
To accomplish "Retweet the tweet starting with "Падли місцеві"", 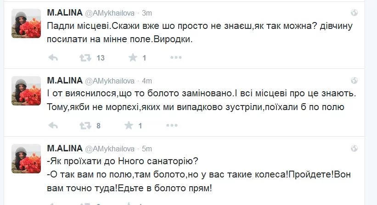I will pyautogui.click(x=85, y=58).
